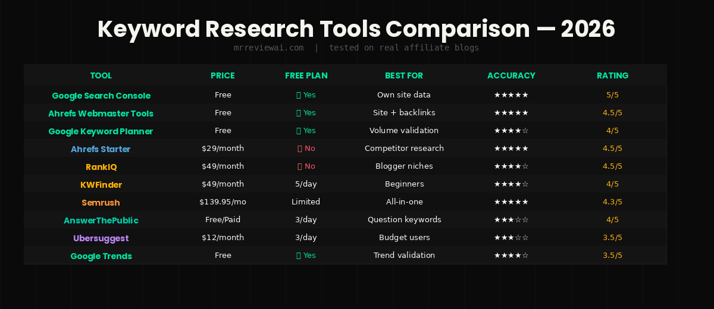Click the 4.3/5 rating for Semrush
Viewport: 714px width, 309px height.
point(612,202)
